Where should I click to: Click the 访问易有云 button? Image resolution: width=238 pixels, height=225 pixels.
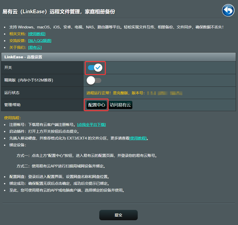(120, 105)
